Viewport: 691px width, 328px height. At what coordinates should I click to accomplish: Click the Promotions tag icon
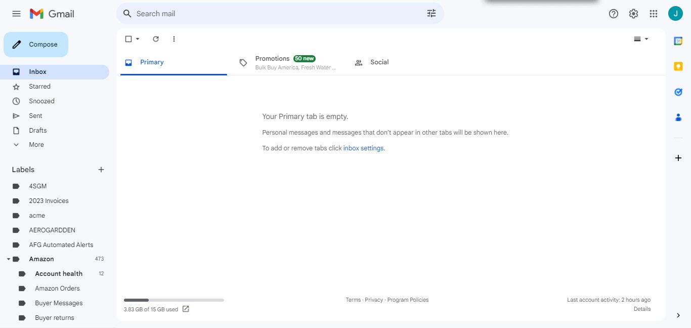pyautogui.click(x=243, y=63)
